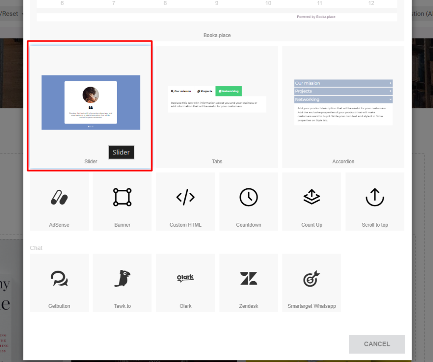The width and height of the screenshot is (433, 362).
Task: Click the Zendesk label text
Action: coord(249,306)
